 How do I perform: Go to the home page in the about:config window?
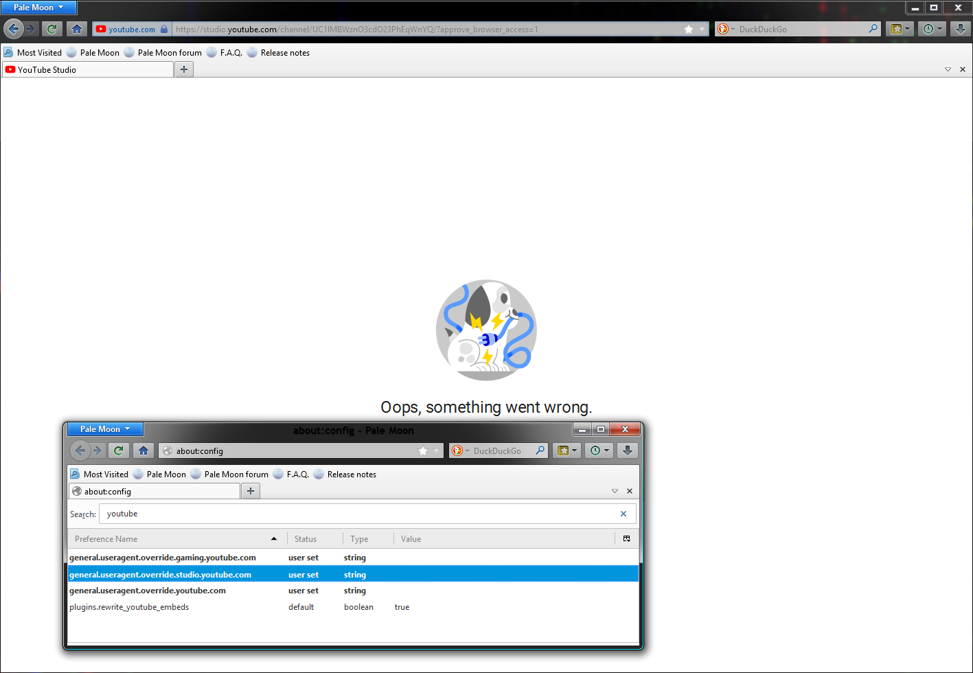tap(144, 450)
